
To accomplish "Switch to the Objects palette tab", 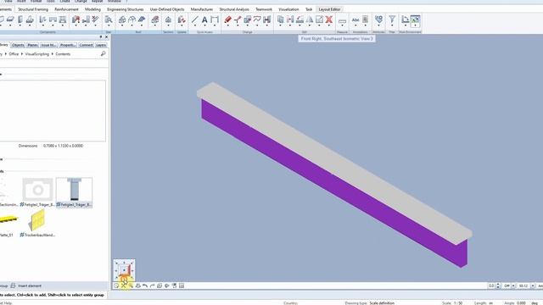I will coord(18,45).
